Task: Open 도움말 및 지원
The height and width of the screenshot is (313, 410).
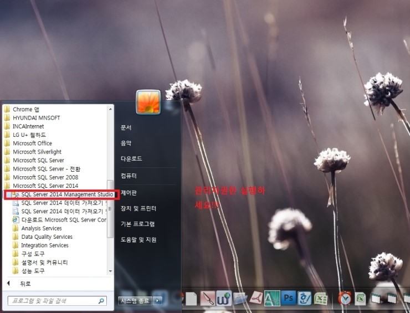Action: click(139, 239)
